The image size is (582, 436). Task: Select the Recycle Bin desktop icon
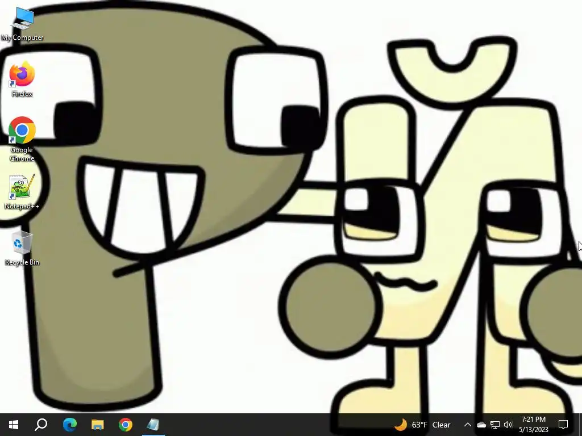22,249
